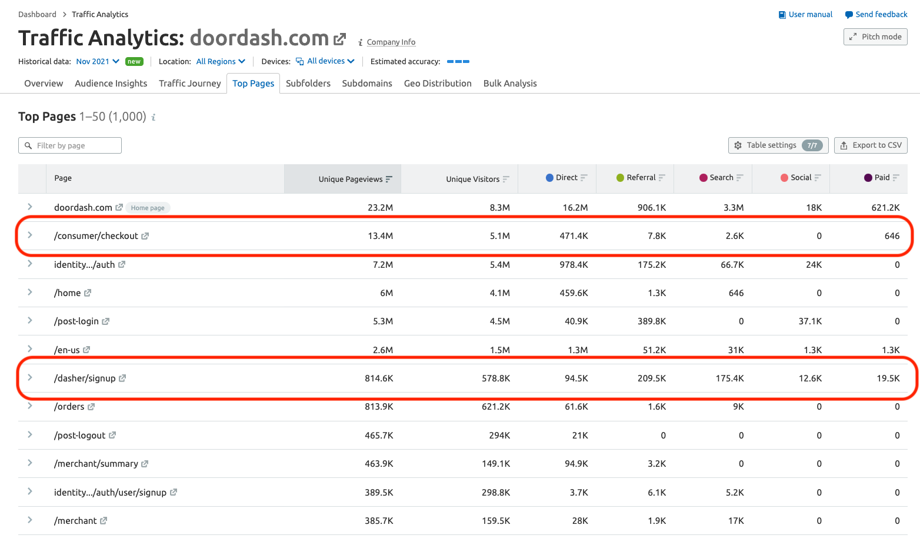The width and height of the screenshot is (920, 538).
Task: Open doordash.com external link icon in title
Action: 340,39
